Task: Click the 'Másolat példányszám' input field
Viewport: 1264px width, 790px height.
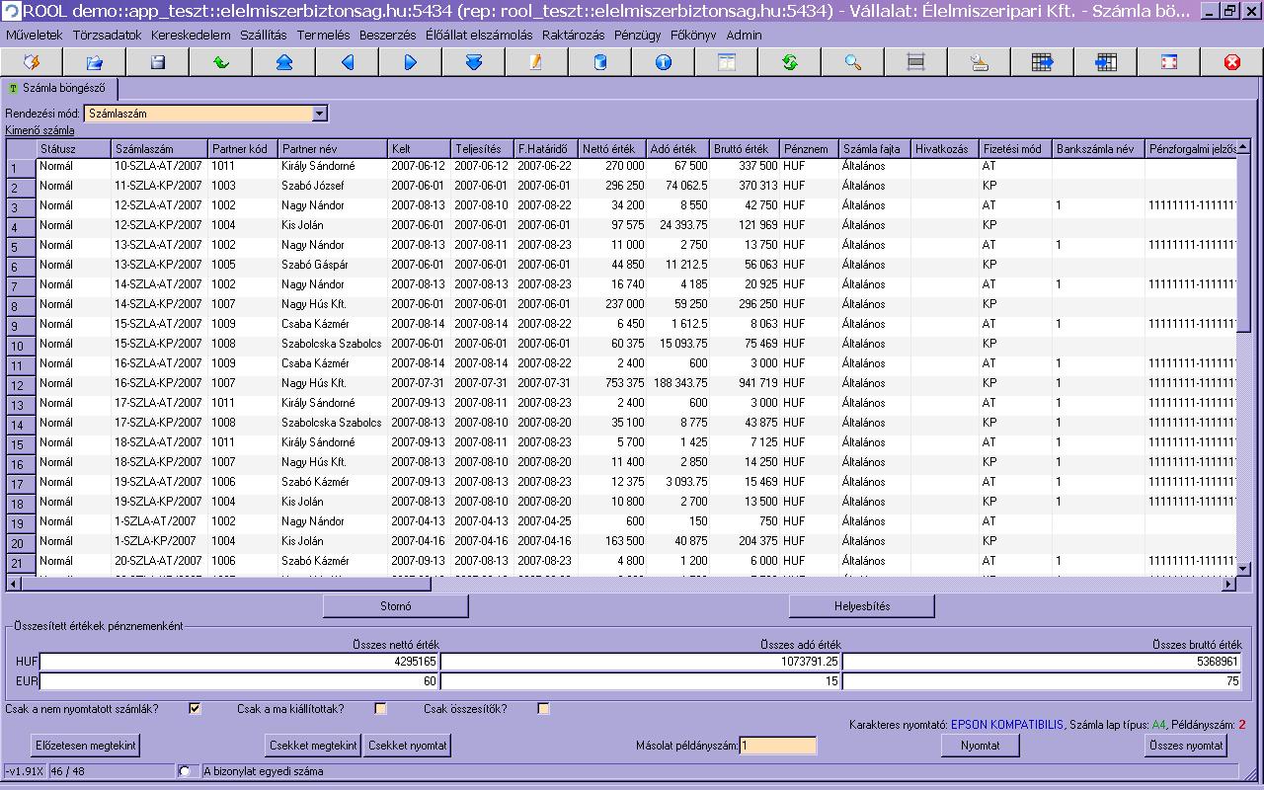Action: (778, 746)
